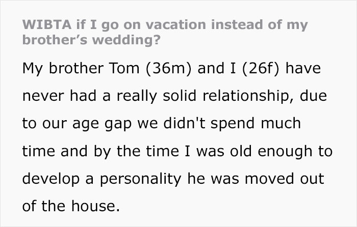The height and width of the screenshot is (227, 357).
Task: Click the words 'really solid' in the text
Action: click(157, 96)
